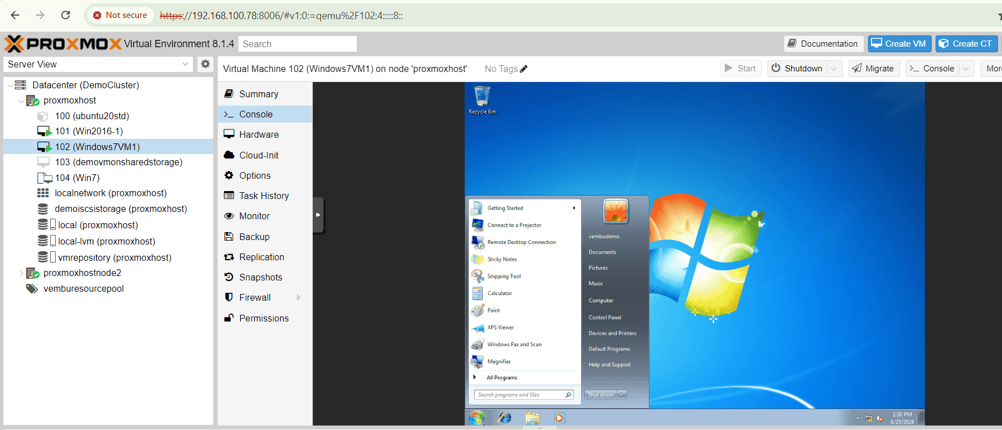Screen dimensions: 1002x430
Task: Launch Magnifier from Start menu
Action: pos(523,361)
